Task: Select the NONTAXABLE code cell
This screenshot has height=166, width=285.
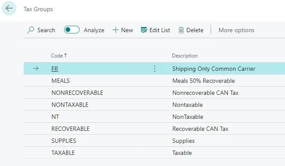Action: click(70, 105)
